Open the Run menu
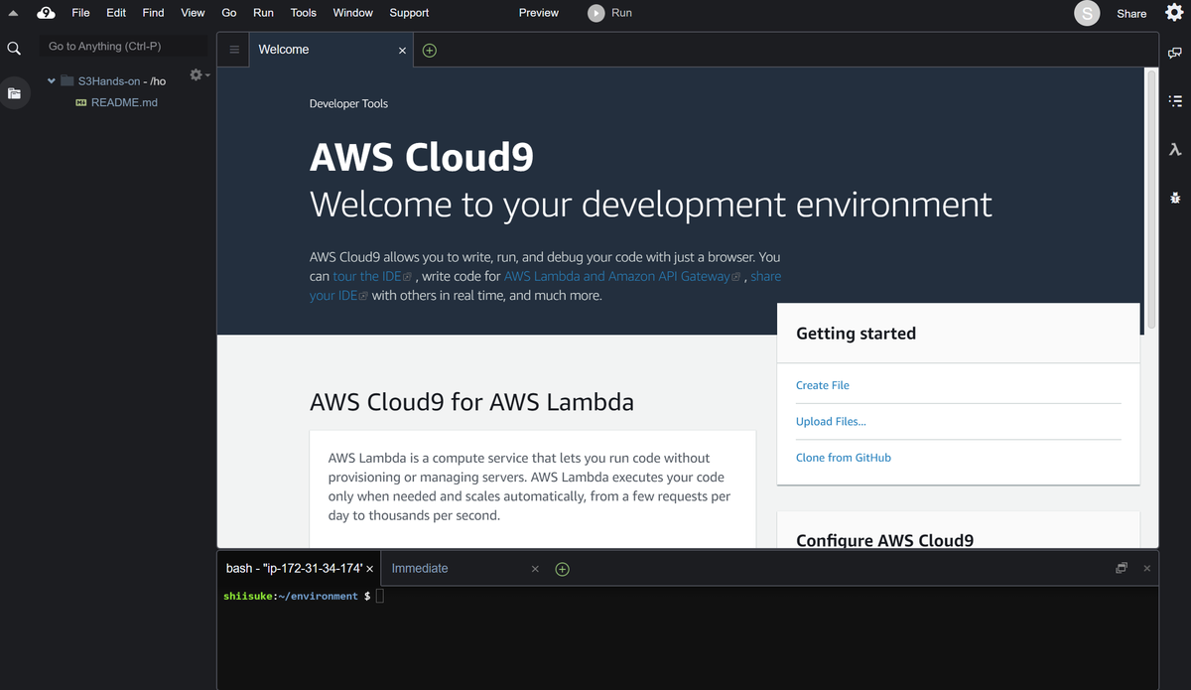 coord(263,13)
